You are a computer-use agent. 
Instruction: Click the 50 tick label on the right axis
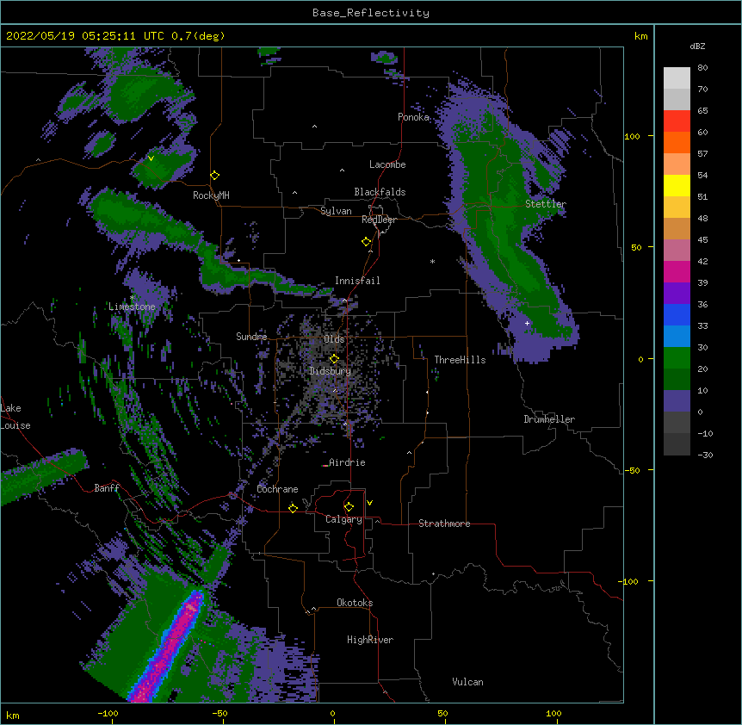(636, 247)
